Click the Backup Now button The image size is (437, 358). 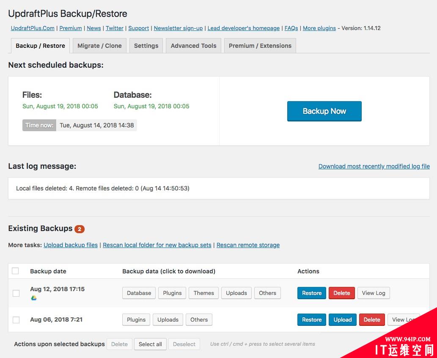[x=324, y=111]
